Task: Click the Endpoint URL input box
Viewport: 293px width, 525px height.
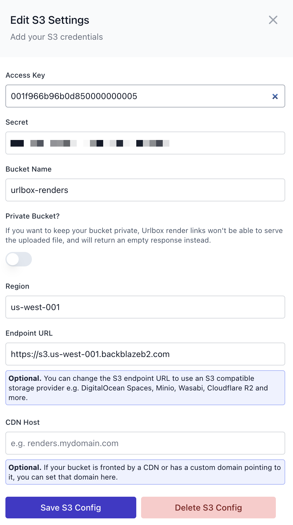Action: [x=145, y=354]
